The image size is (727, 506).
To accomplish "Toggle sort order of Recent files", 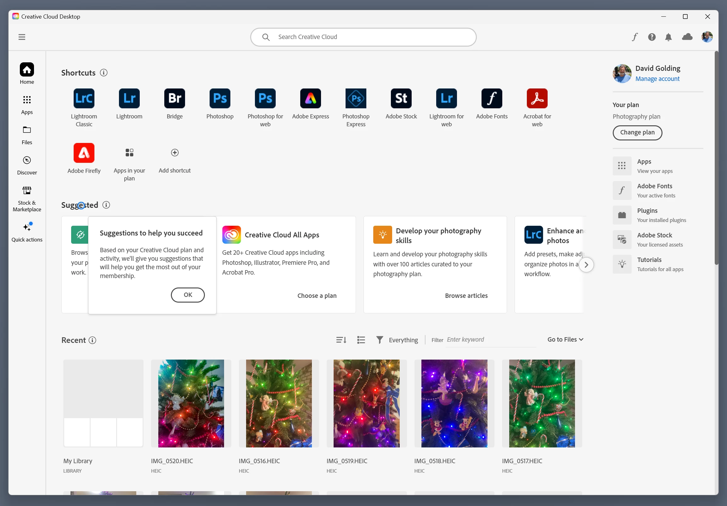I will [x=341, y=340].
